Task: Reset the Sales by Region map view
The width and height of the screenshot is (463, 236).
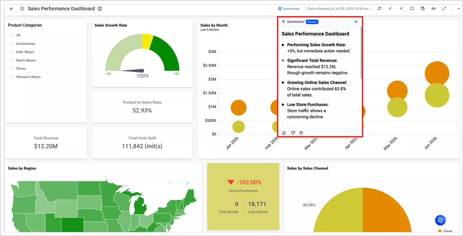Action: click(x=187, y=183)
